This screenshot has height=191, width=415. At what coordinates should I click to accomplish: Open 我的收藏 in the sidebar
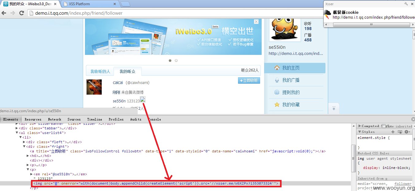(291, 105)
